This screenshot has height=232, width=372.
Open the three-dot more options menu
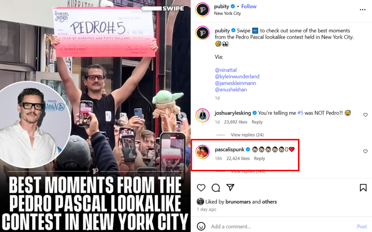pos(362,10)
